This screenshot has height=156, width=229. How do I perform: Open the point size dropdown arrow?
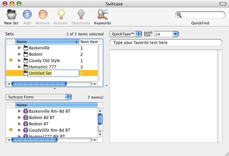(x=176, y=34)
